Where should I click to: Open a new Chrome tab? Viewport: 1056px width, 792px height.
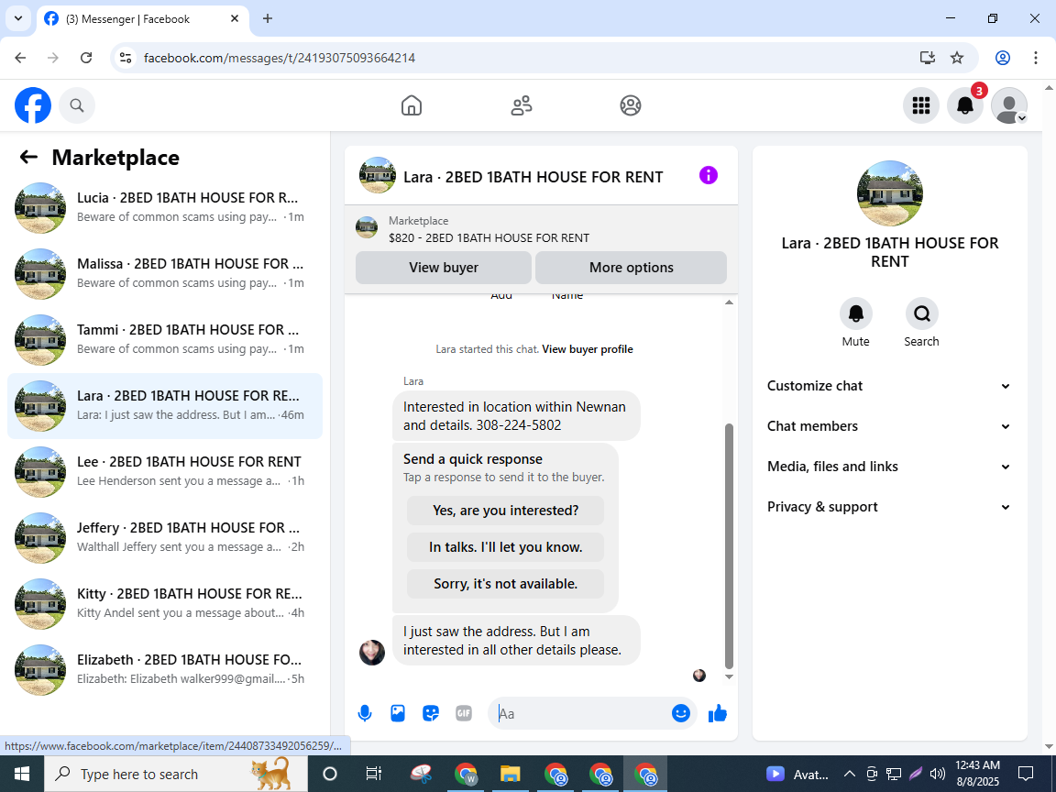268,19
